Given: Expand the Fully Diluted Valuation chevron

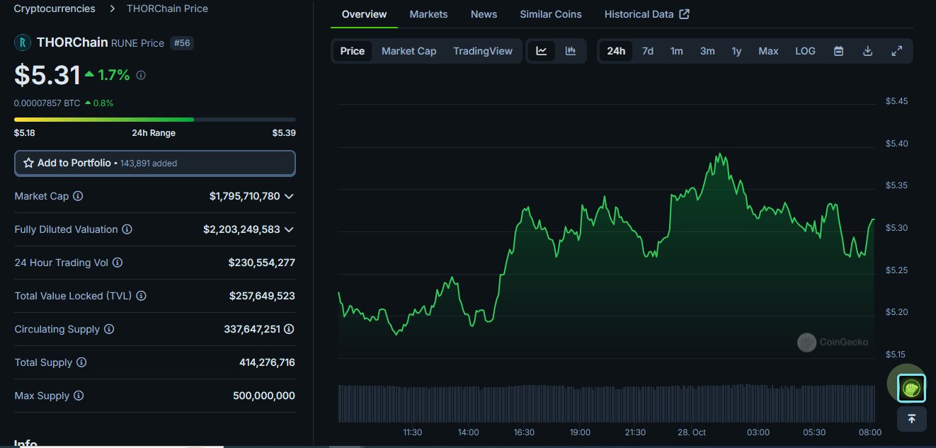Looking at the screenshot, I should (x=289, y=229).
